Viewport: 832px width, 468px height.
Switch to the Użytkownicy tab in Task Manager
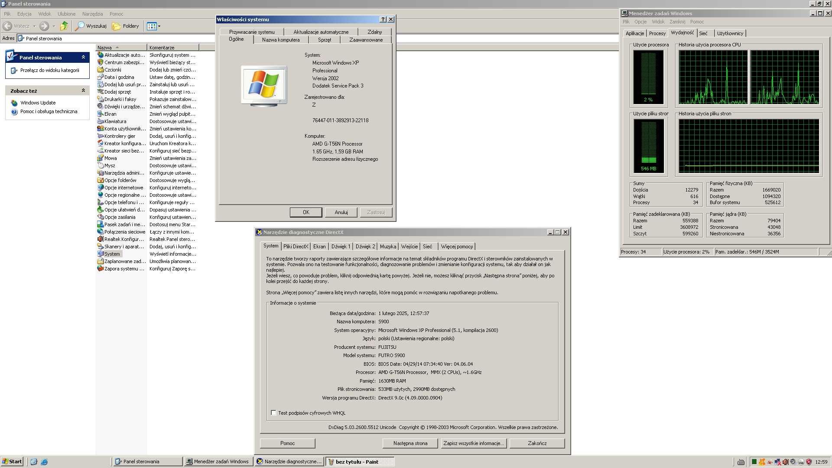point(730,33)
